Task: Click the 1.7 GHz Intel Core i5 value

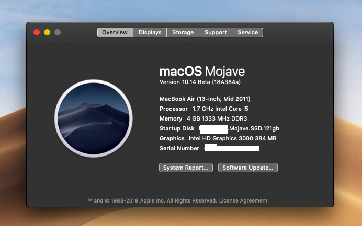Action: coord(220,109)
